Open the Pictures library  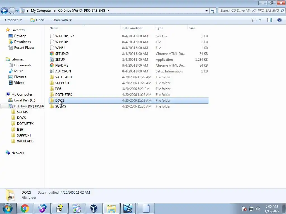(20, 77)
